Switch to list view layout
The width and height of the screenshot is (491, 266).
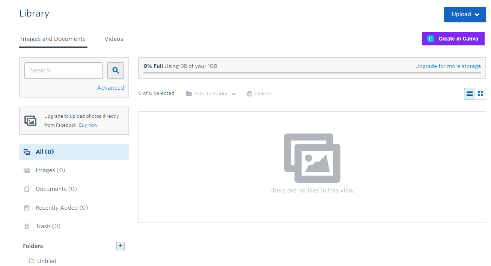[470, 93]
